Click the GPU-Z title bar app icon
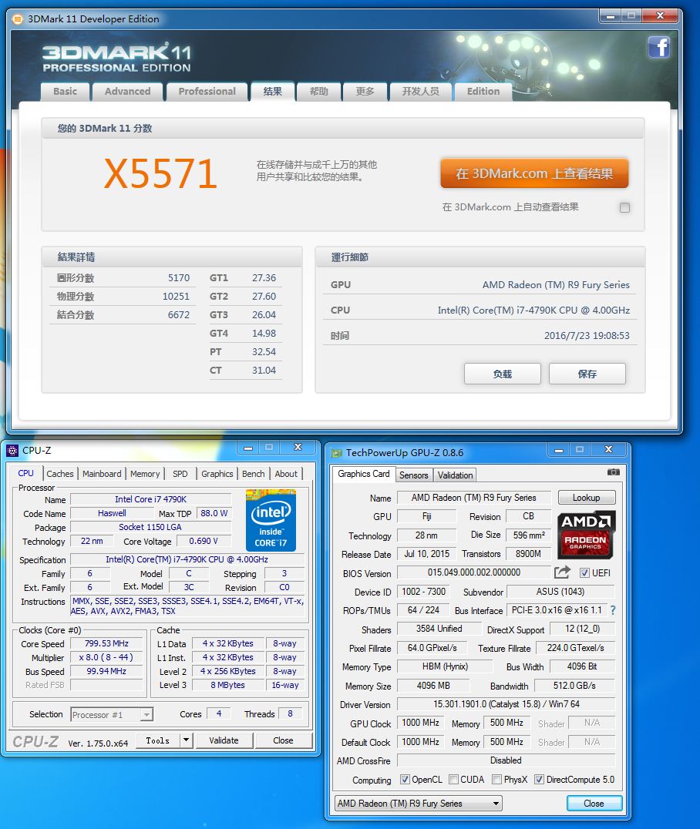The width and height of the screenshot is (700, 829). [337, 453]
